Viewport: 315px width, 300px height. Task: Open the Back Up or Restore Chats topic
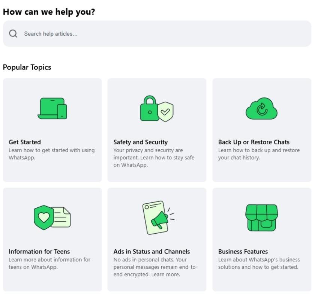coord(261,129)
